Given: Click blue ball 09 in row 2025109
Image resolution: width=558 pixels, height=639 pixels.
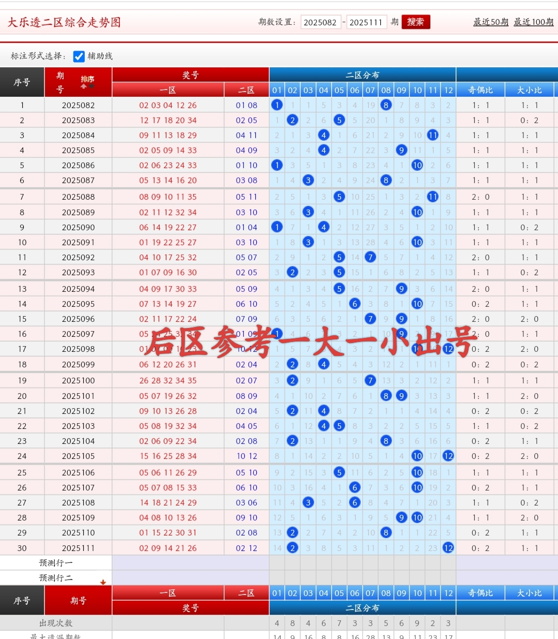Looking at the screenshot, I should click(401, 517).
